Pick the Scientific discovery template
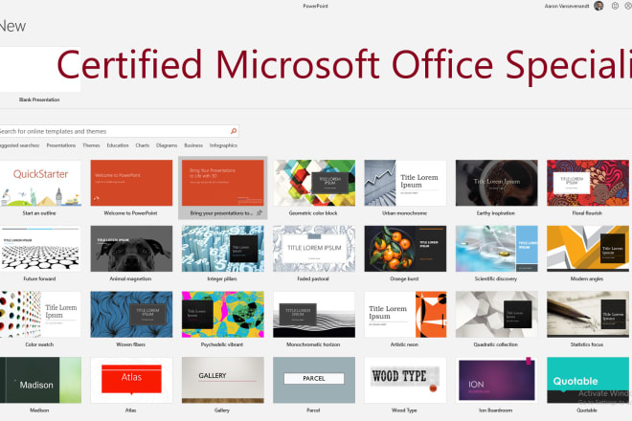Viewport: 632px width, 421px height. coord(497,249)
